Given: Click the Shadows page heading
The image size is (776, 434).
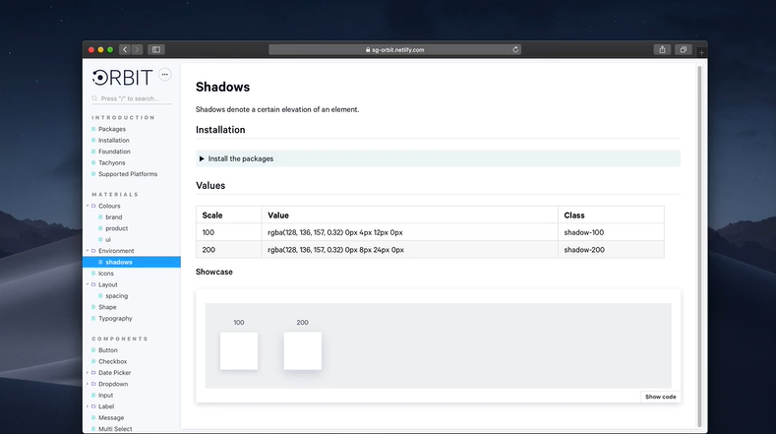Looking at the screenshot, I should 222,87.
